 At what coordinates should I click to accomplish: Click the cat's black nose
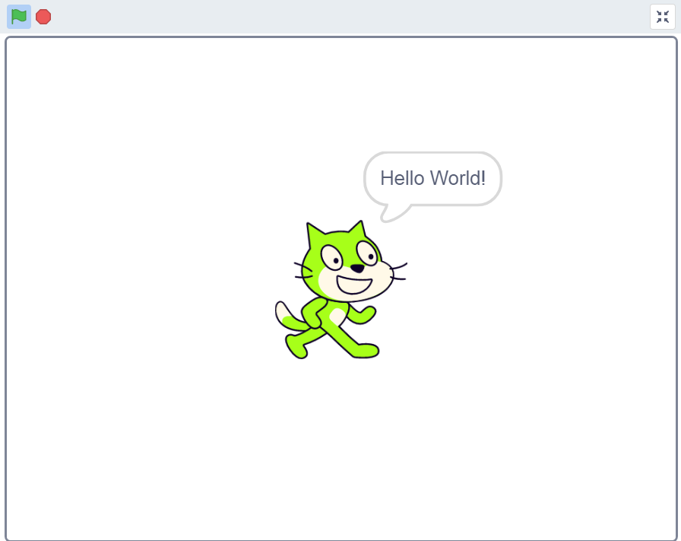(x=357, y=268)
